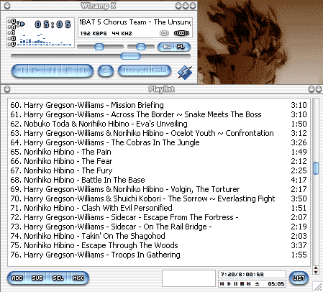Click the Play button in main transport
The image size is (323, 292).
coord(36,71)
